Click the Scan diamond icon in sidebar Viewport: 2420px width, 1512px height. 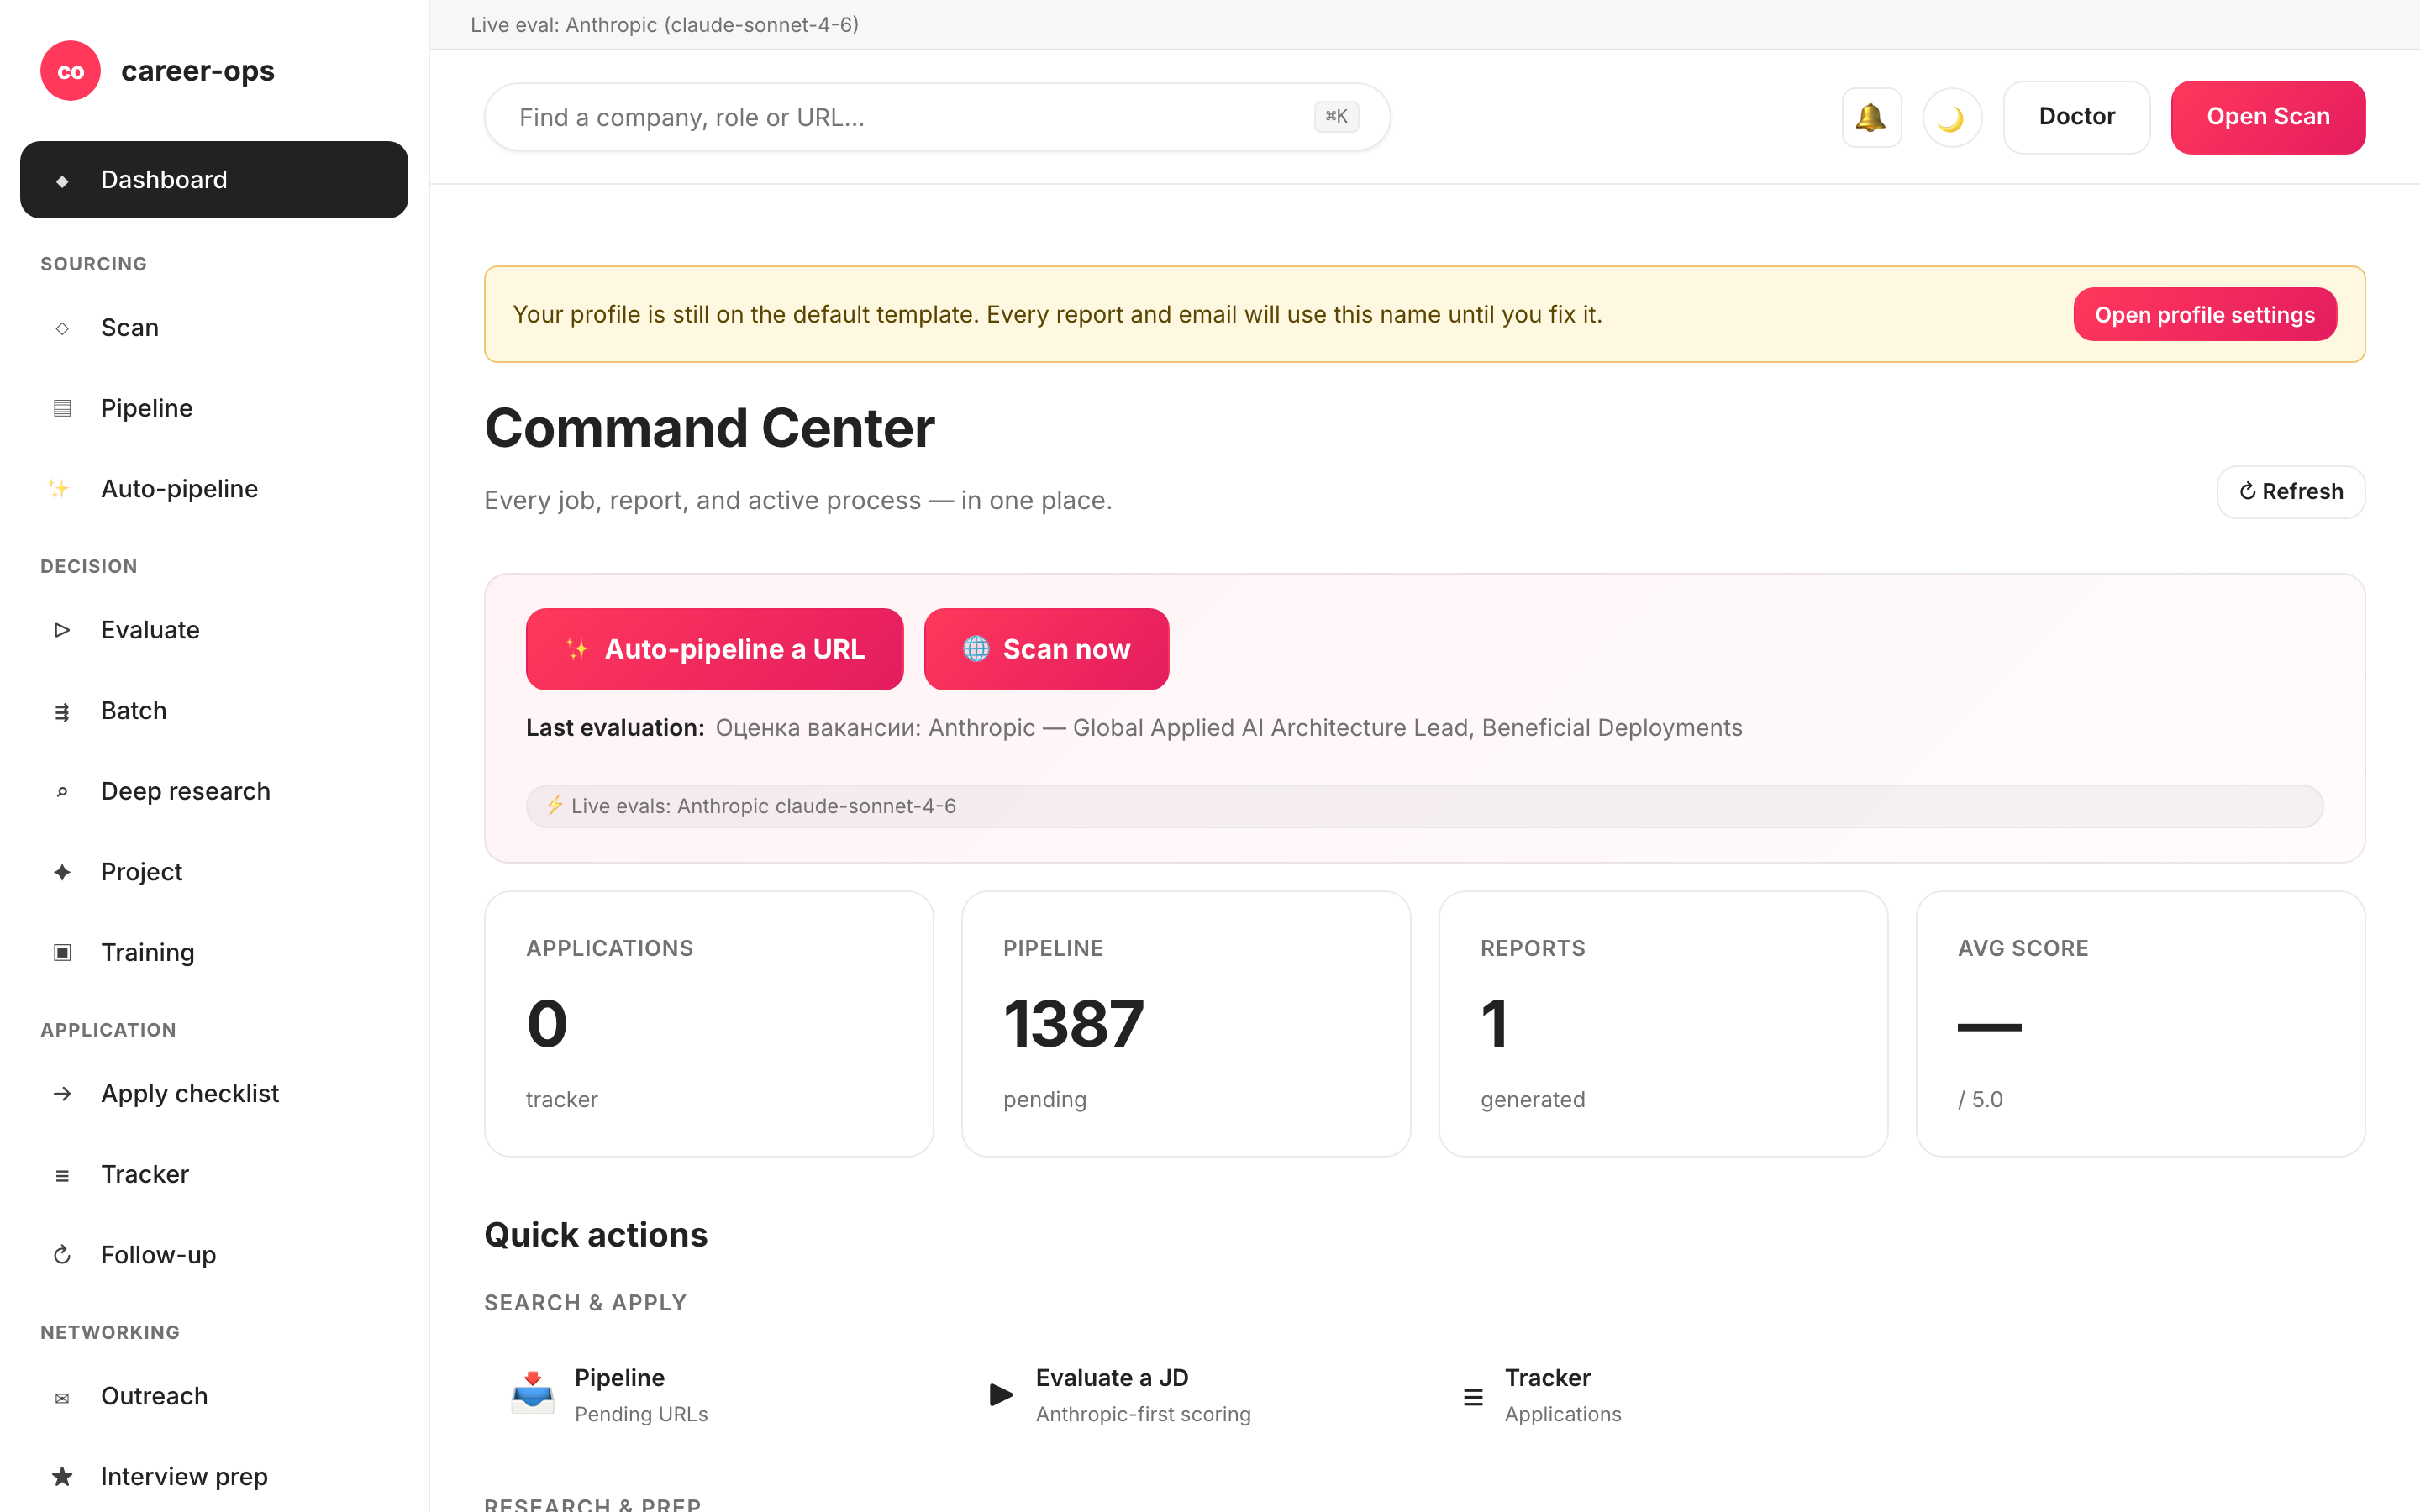[62, 328]
